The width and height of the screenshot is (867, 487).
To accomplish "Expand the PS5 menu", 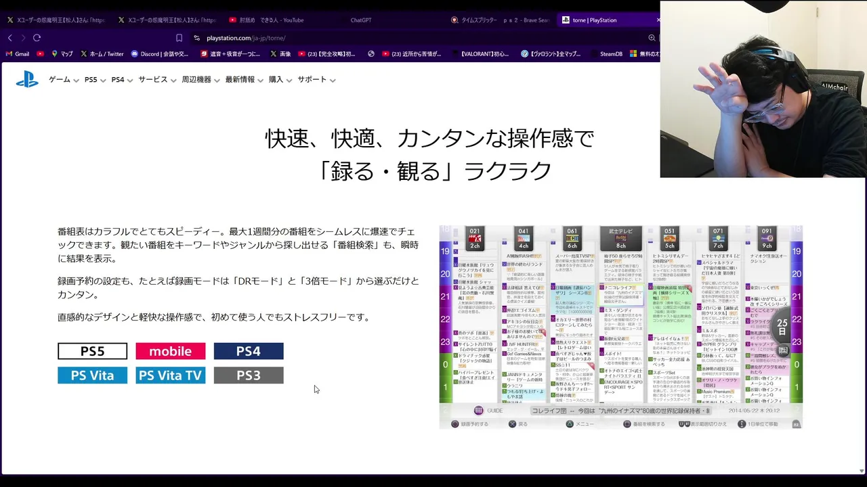I will coord(95,80).
